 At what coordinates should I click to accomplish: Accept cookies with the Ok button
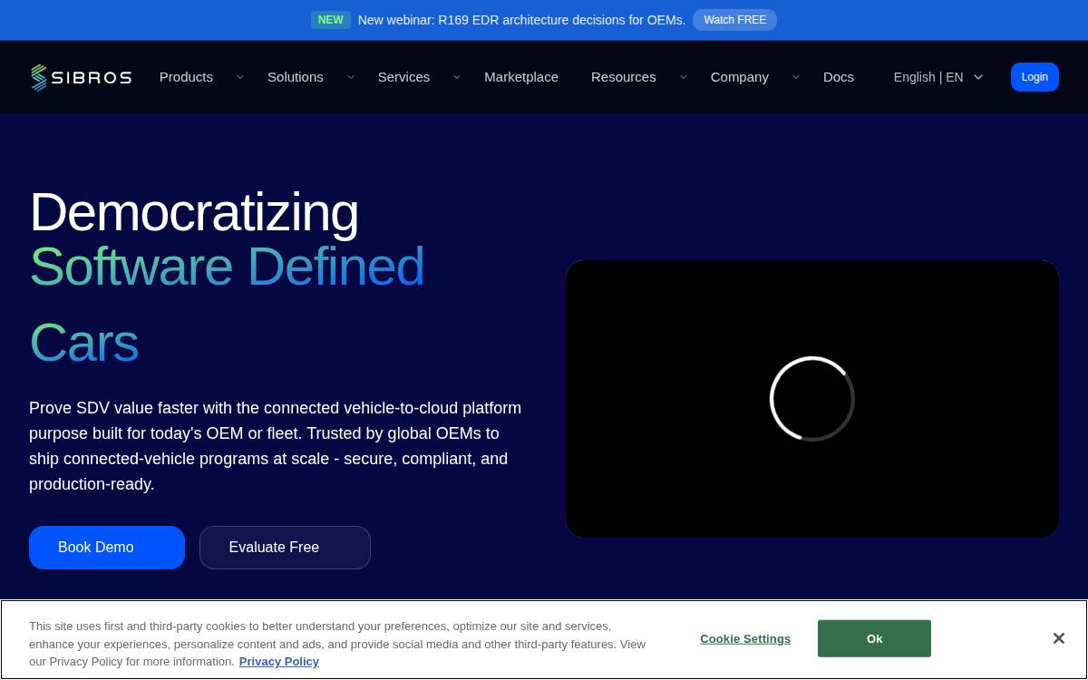point(874,638)
